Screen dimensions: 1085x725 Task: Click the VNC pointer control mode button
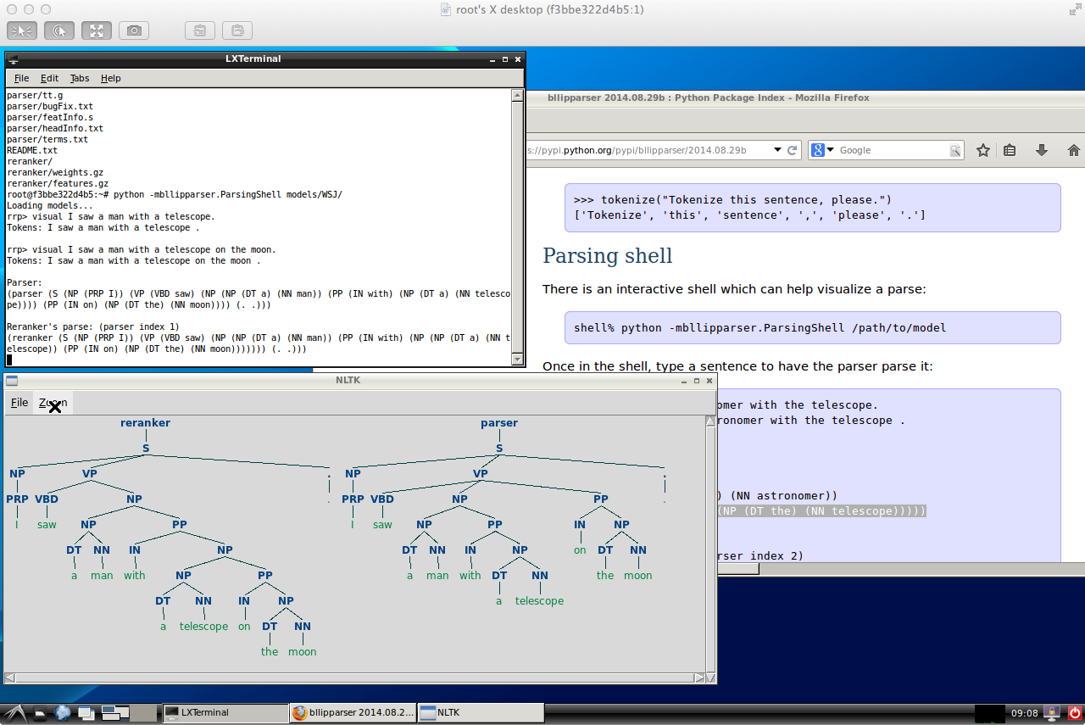click(22, 31)
